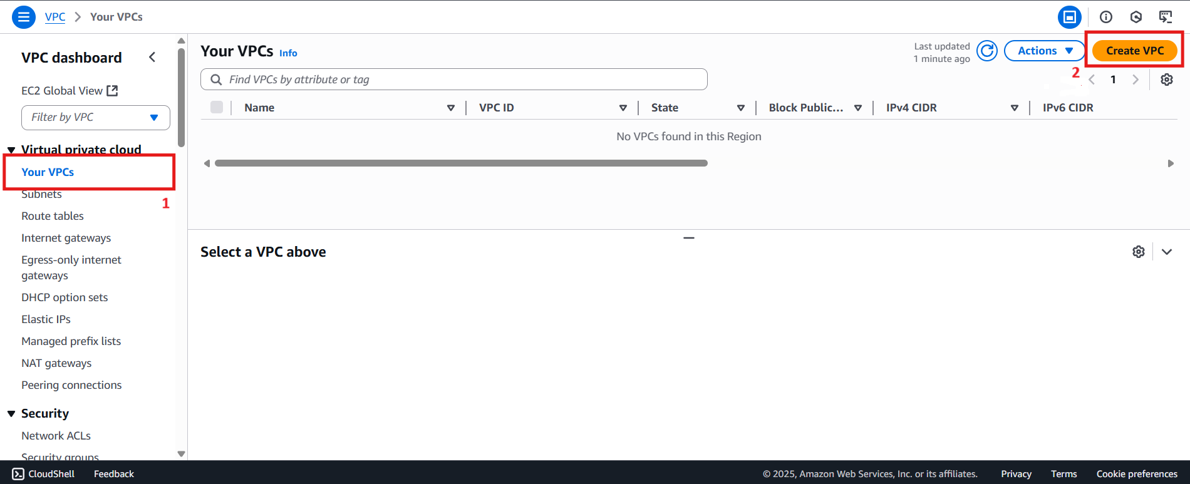Viewport: 1190px width, 484px height.
Task: Go to Elastic IPs
Action: [x=46, y=319]
